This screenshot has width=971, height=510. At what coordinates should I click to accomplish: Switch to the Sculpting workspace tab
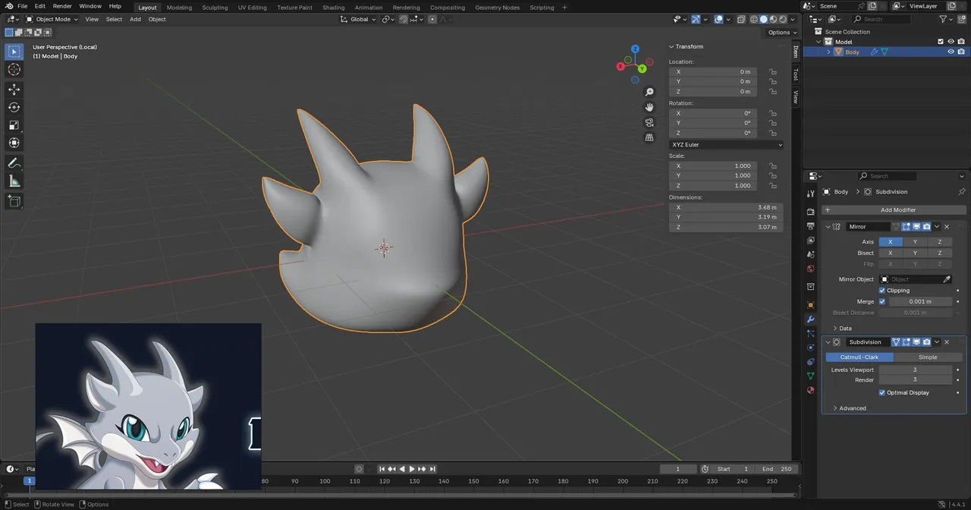215,8
